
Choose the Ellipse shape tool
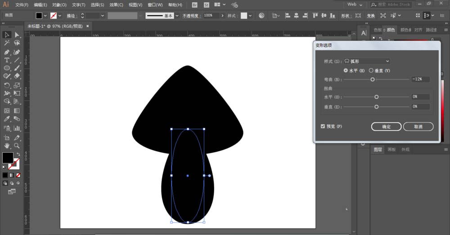point(7,68)
